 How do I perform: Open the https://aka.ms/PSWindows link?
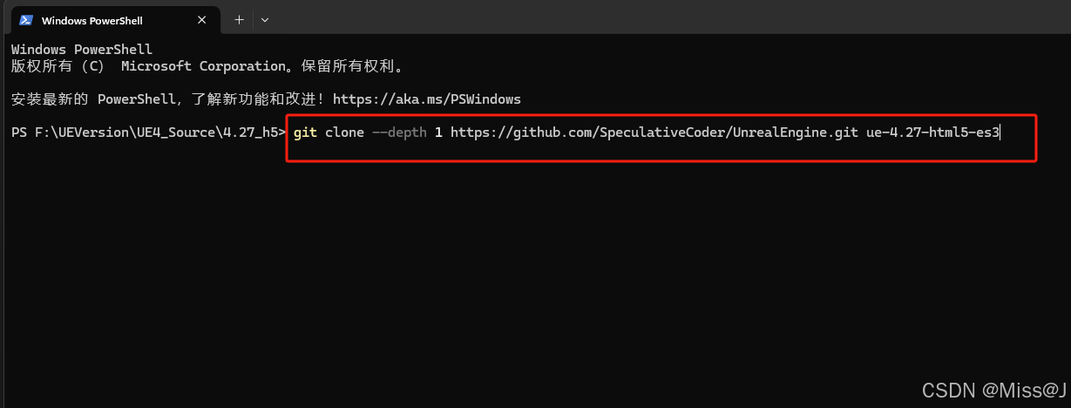point(426,99)
